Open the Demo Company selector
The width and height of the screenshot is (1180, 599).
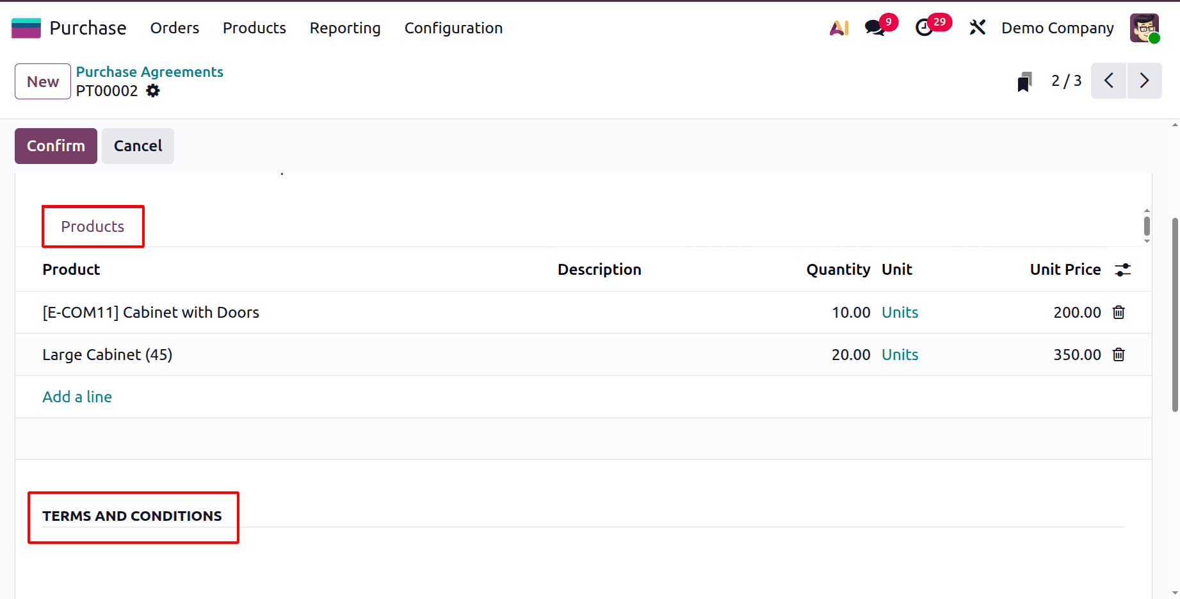coord(1057,28)
